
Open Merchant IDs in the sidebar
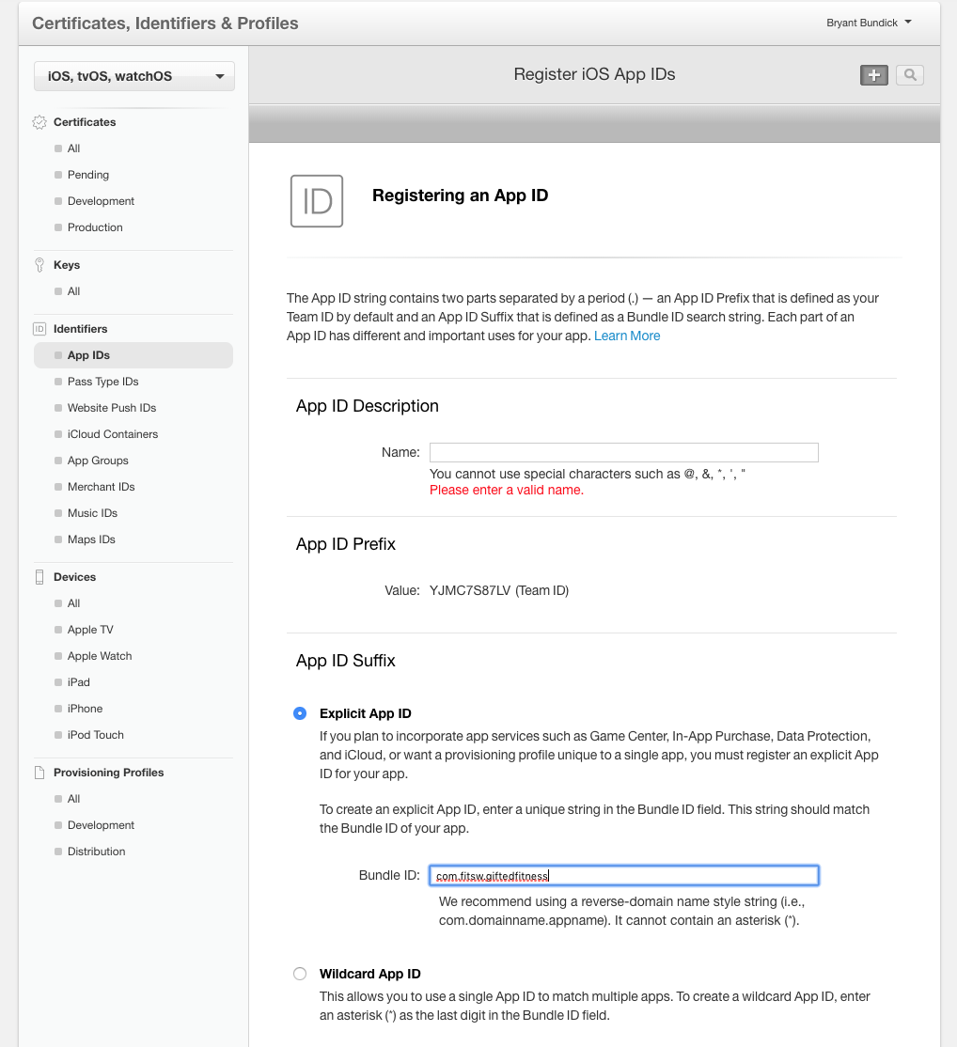click(101, 487)
